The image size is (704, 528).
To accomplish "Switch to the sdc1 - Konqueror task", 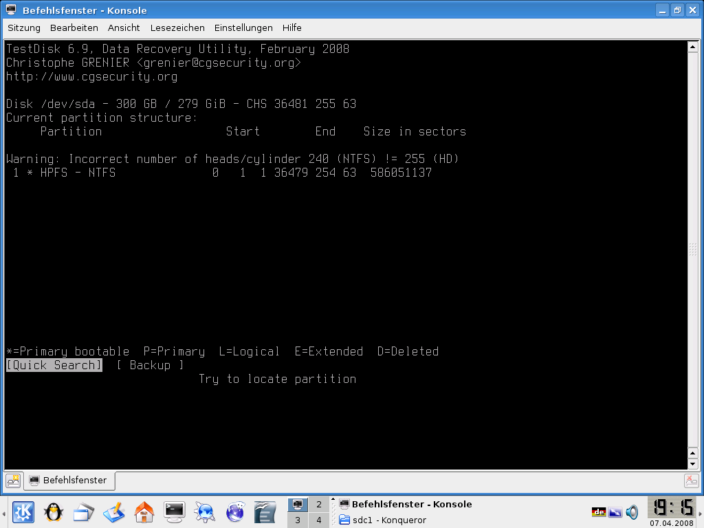I will click(389, 520).
